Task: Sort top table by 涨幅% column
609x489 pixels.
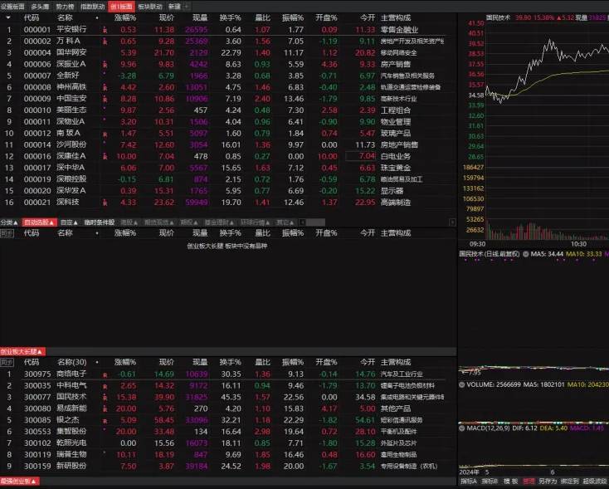Action: [125, 18]
